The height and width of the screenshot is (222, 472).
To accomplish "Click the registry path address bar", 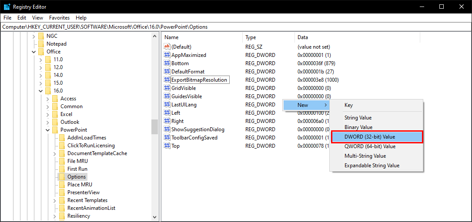I will (235, 27).
